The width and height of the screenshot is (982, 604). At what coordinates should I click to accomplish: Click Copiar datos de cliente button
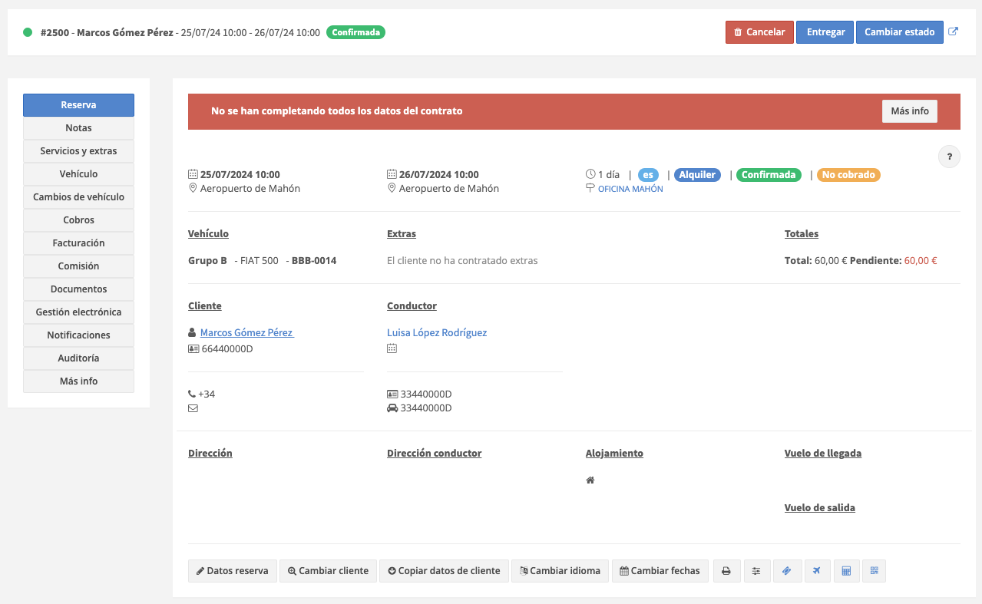coord(444,571)
